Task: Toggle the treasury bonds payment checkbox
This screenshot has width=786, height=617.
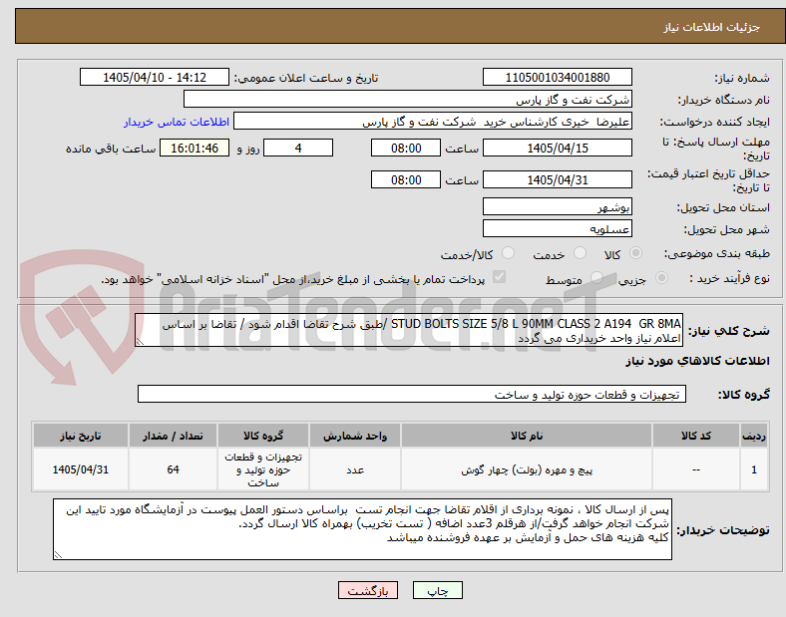Action: coord(499,277)
